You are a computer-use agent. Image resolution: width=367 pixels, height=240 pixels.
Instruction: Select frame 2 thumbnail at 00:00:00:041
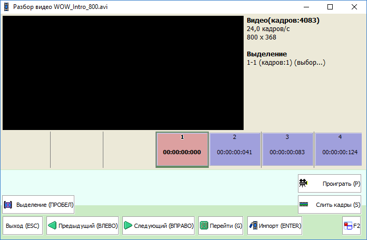[x=235, y=149]
